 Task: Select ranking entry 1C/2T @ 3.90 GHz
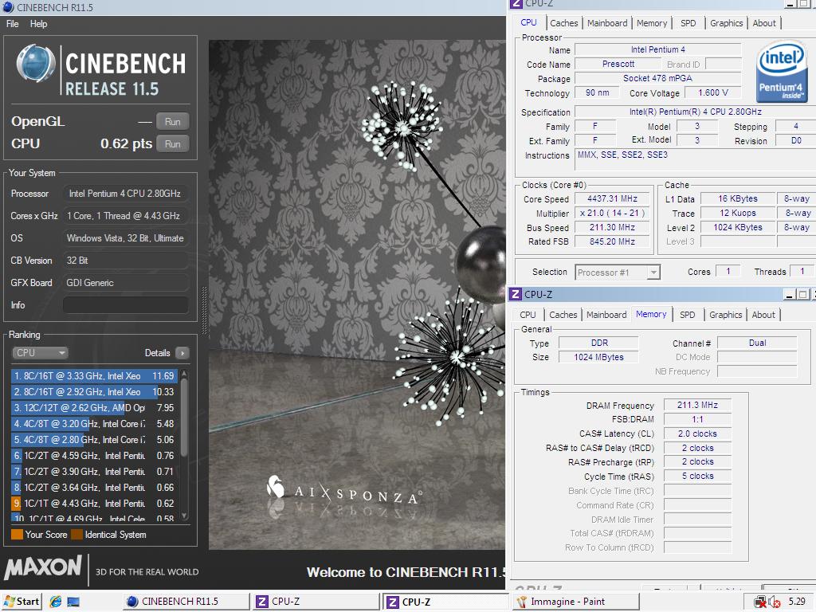(94, 472)
